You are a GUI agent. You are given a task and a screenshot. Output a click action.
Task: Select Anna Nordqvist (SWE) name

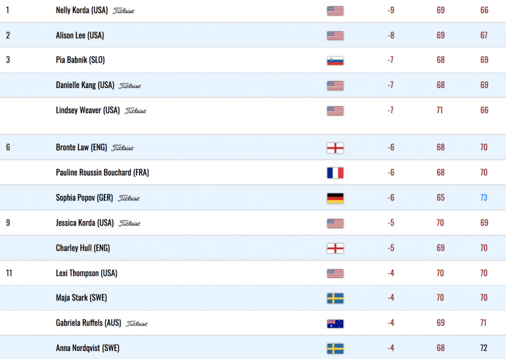pos(87,348)
